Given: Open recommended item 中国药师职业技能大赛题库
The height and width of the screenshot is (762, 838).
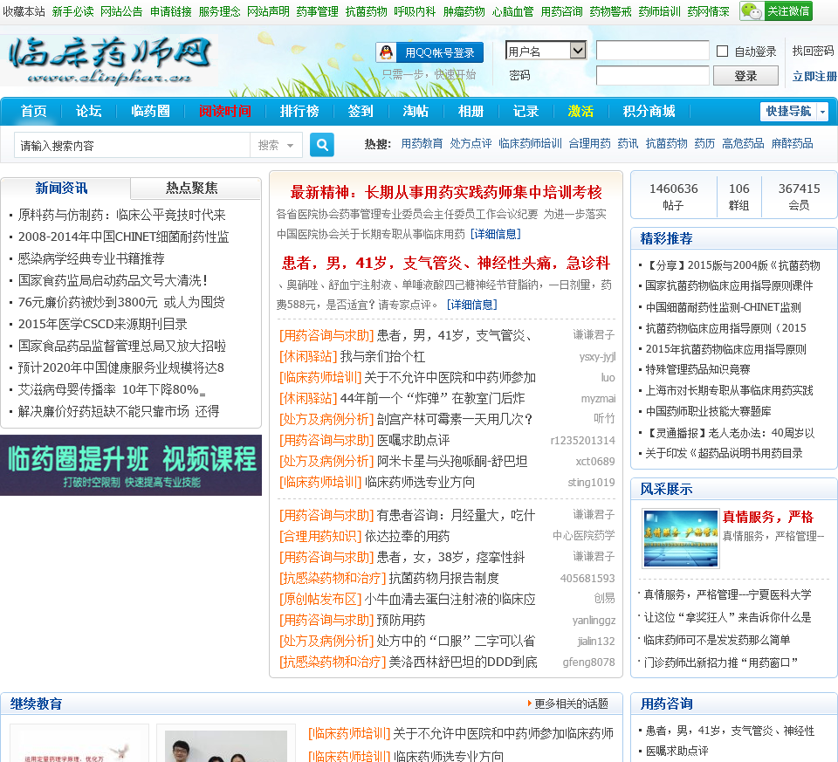Looking at the screenshot, I should point(708,411).
